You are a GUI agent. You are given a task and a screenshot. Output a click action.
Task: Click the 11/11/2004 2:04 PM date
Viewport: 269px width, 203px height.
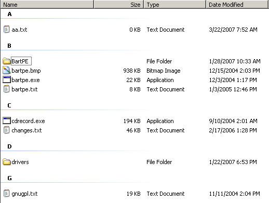click(234, 194)
